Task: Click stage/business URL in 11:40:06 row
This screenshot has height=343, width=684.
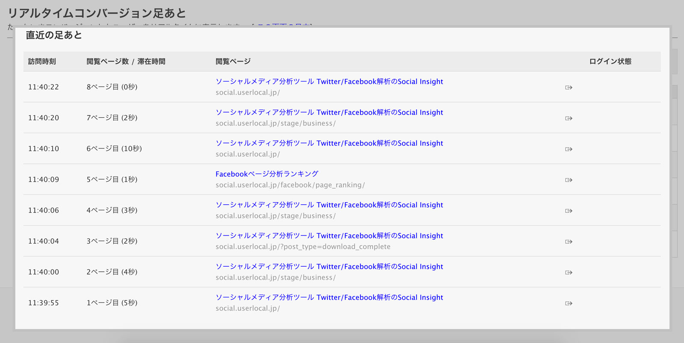Action: pos(276,216)
